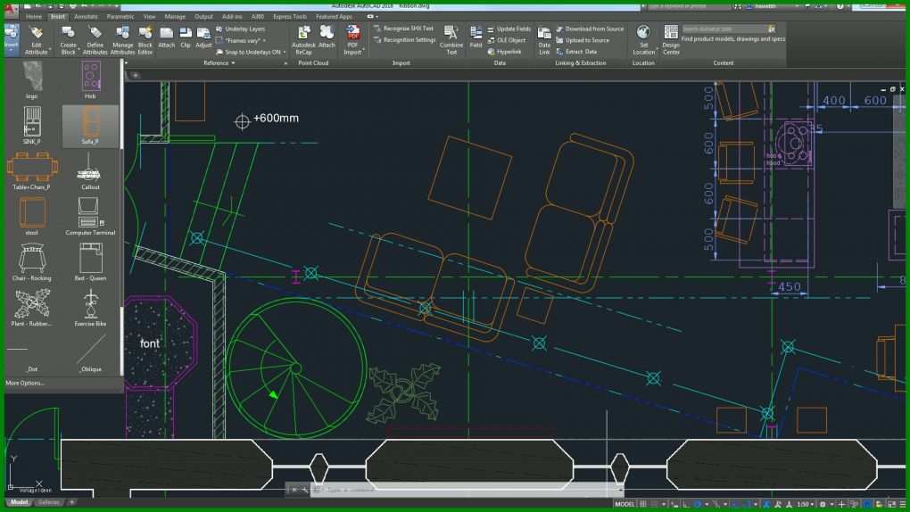Switch to the Home ribbon tab

(33, 17)
